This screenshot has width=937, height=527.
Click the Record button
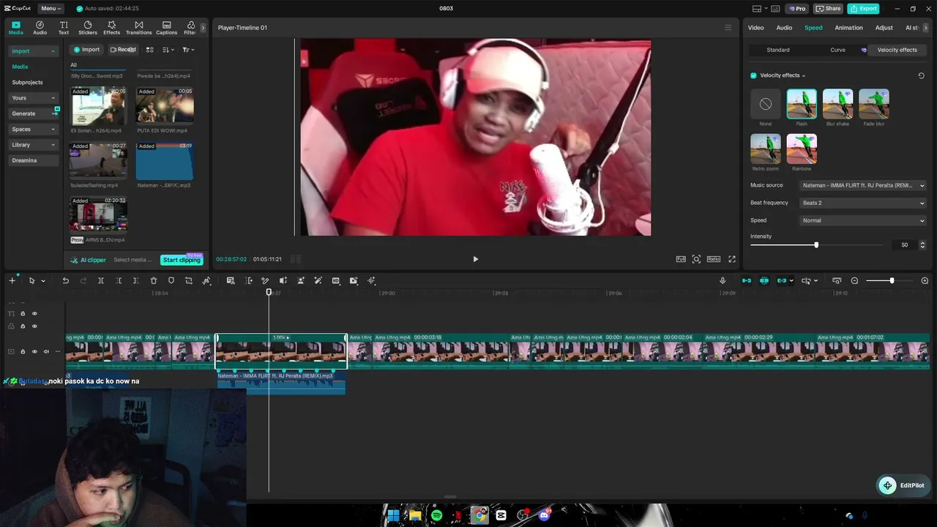(x=123, y=50)
